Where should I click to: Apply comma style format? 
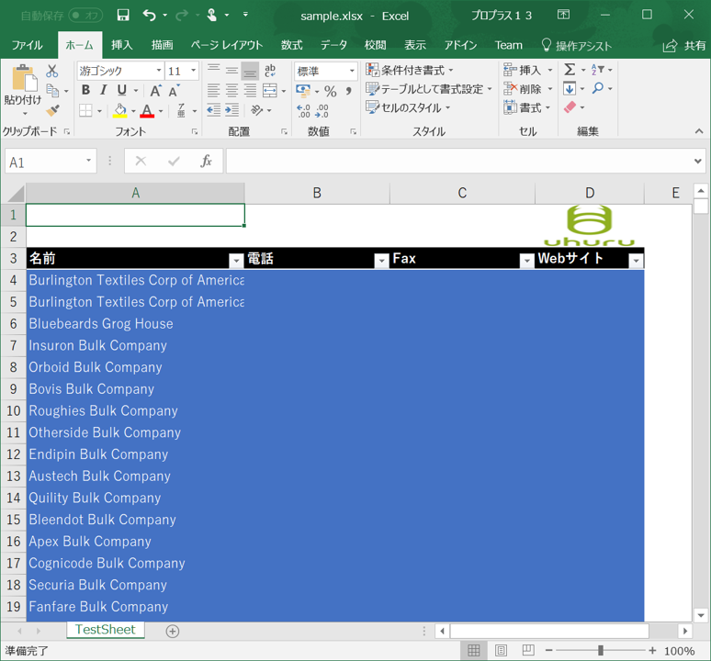pyautogui.click(x=349, y=91)
